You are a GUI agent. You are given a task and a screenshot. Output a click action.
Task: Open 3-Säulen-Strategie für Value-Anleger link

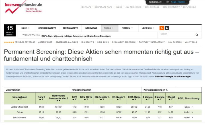[x=173, y=77]
